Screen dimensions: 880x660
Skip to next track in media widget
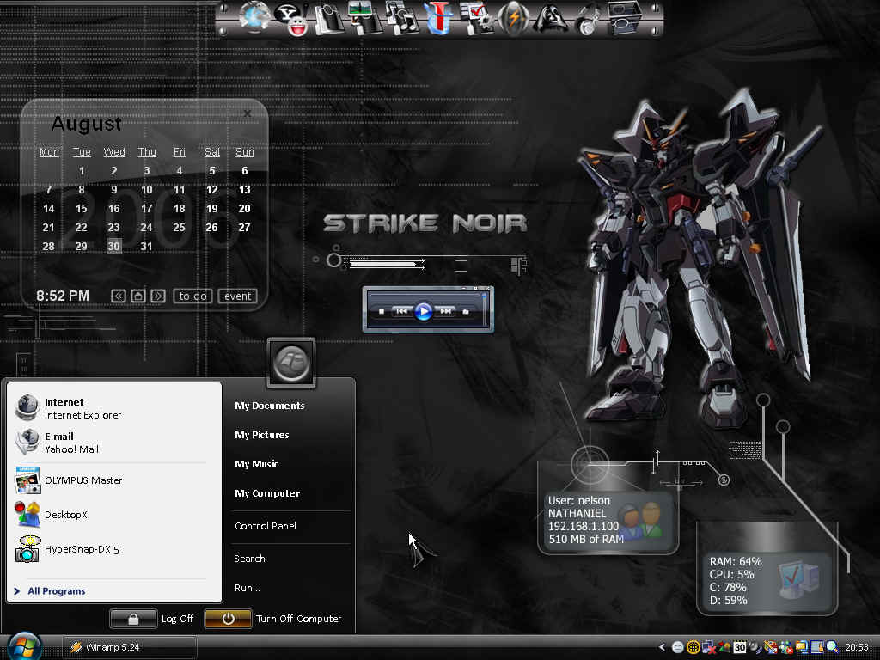point(446,311)
